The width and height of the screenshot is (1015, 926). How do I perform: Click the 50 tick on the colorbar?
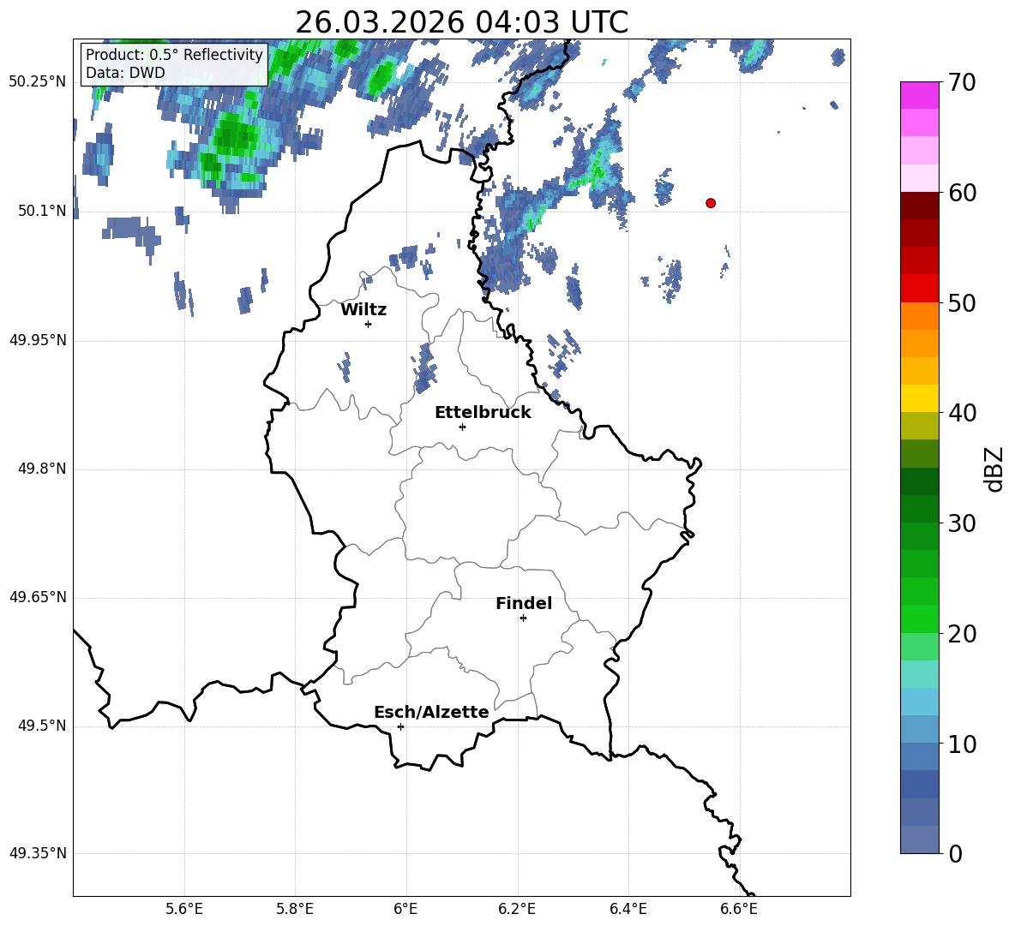click(x=961, y=303)
